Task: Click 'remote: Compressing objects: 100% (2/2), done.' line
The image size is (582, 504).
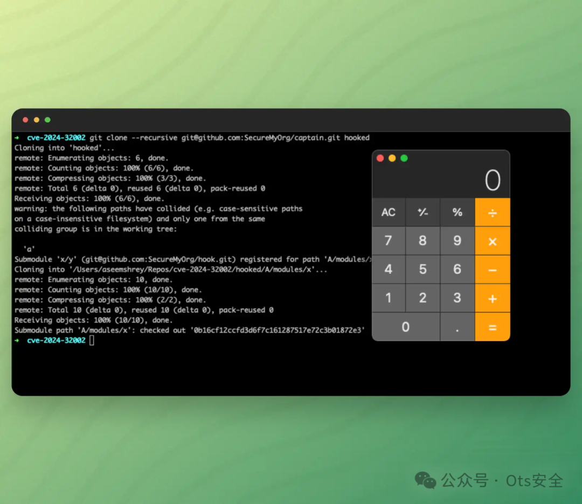Action: (110, 300)
